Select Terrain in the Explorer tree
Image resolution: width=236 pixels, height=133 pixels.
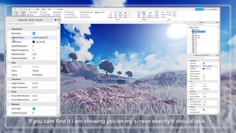[x=198, y=32]
